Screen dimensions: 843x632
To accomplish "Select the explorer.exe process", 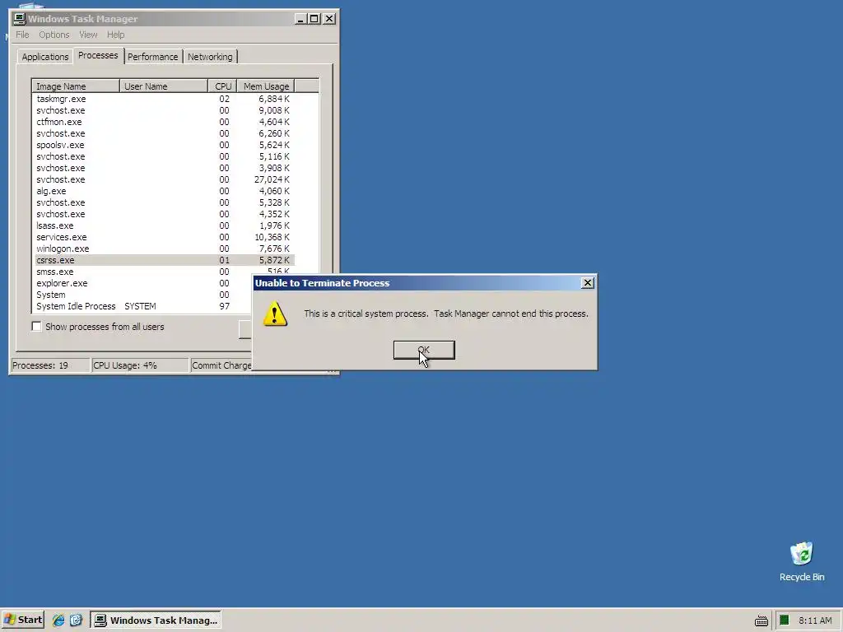I will (143, 283).
